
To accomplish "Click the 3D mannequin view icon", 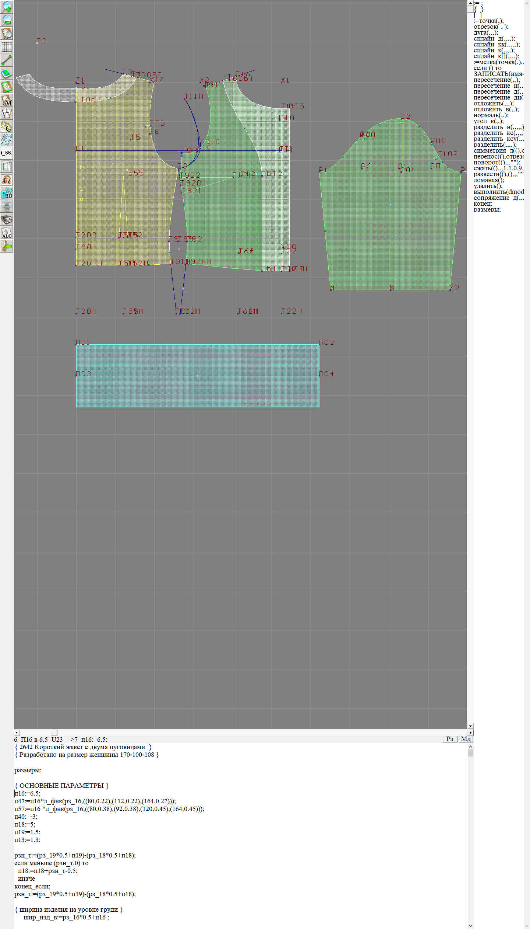I will pyautogui.click(x=7, y=193).
